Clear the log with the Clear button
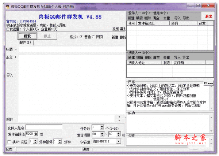The width and height of the screenshot is (219, 156). pyautogui.click(x=208, y=83)
